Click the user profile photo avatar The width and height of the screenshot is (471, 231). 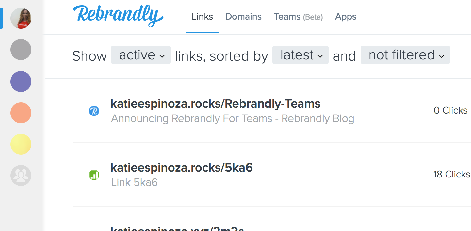(21, 18)
